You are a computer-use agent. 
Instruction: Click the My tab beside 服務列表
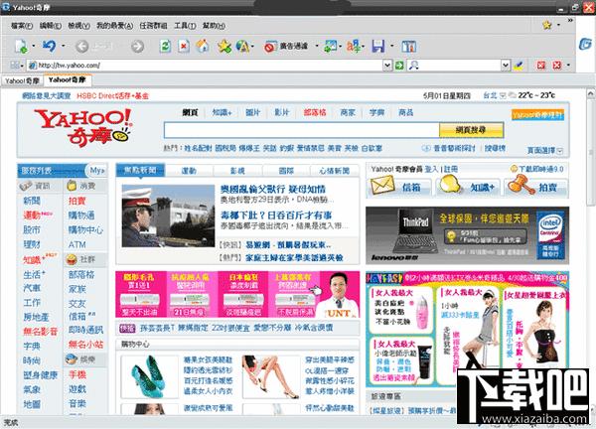[96, 170]
